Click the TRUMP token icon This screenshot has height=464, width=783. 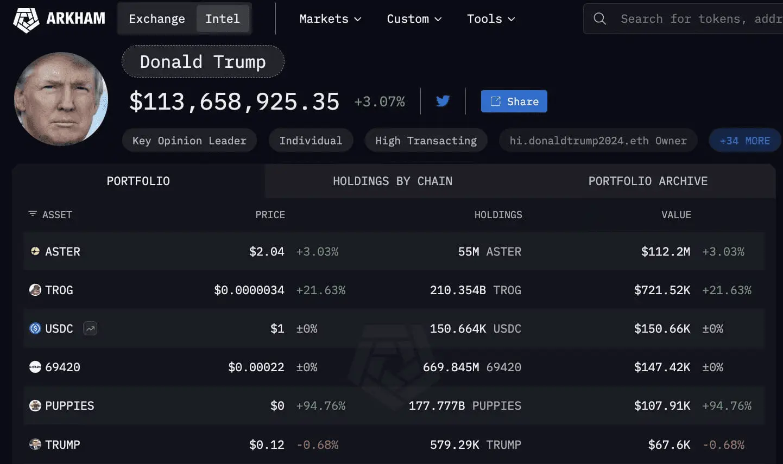coord(35,444)
